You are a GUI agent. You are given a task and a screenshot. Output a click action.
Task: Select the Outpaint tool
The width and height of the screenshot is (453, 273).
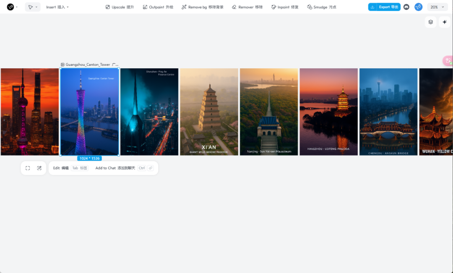pyautogui.click(x=158, y=7)
